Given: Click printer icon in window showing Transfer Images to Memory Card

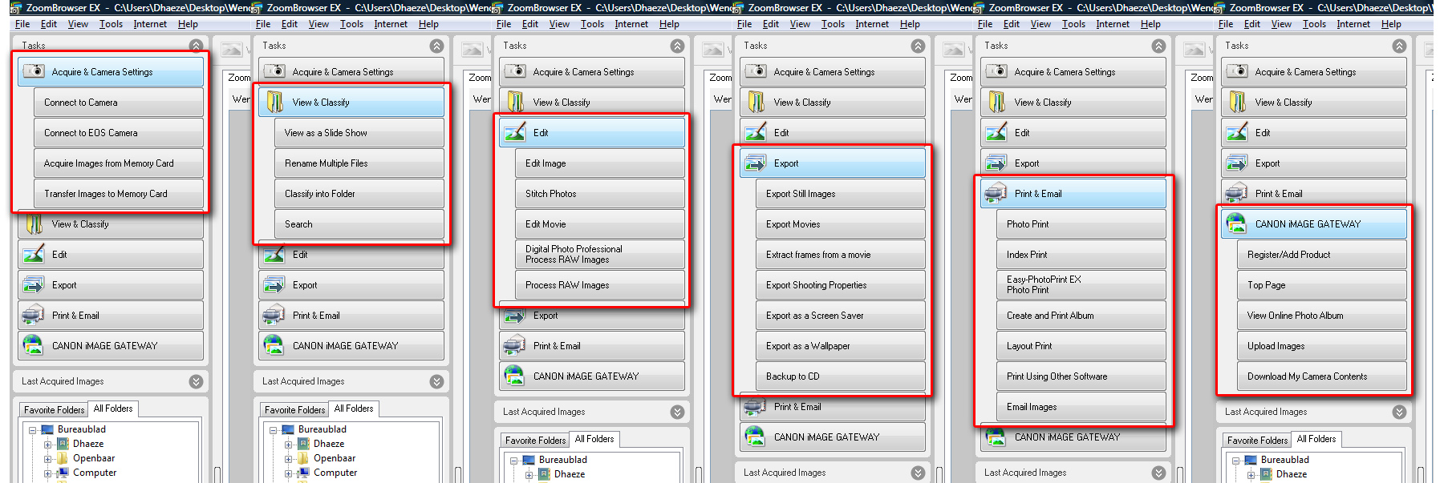Looking at the screenshot, I should click(x=34, y=315).
